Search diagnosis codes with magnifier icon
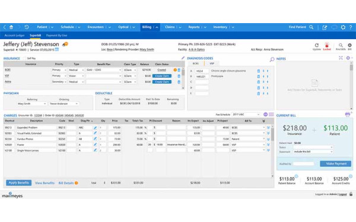Screen dimensions: 356x222 tap(272, 59)
